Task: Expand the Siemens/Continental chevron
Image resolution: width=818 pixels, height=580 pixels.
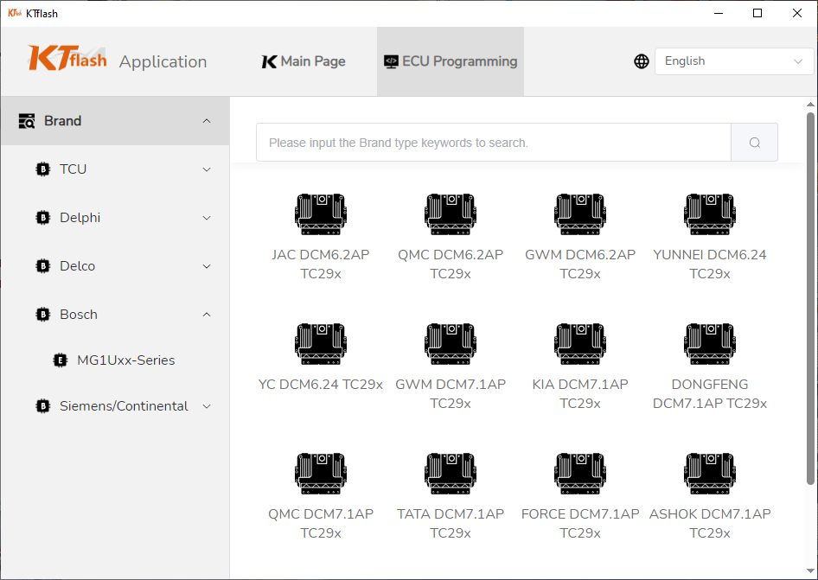Action: [207, 406]
